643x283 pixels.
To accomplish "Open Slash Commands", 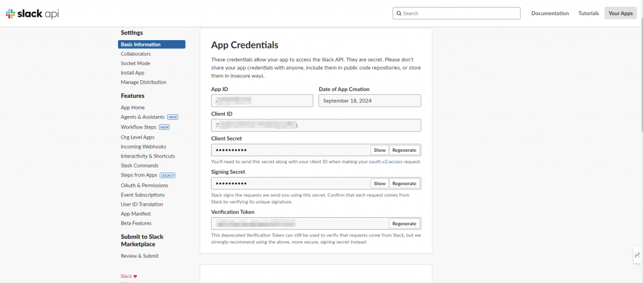I will (x=139, y=166).
